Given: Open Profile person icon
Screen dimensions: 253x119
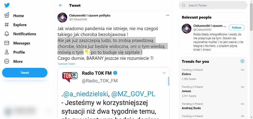Looking at the screenshot, I should click(x=7, y=52).
